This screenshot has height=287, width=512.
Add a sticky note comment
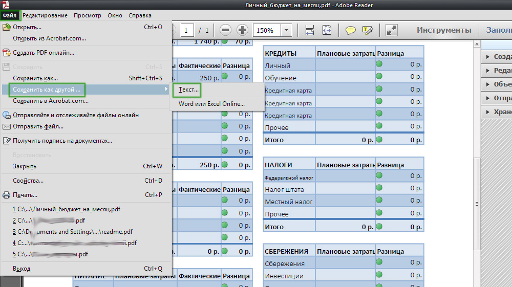coord(351,30)
